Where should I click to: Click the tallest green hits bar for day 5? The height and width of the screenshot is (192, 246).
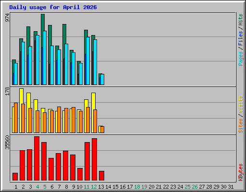point(43,23)
